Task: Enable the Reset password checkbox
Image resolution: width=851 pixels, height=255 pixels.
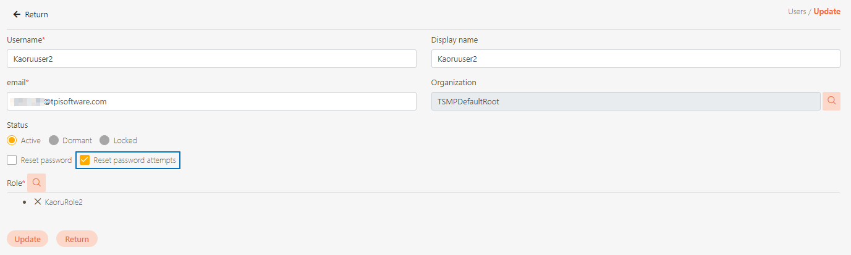Action: tap(12, 161)
